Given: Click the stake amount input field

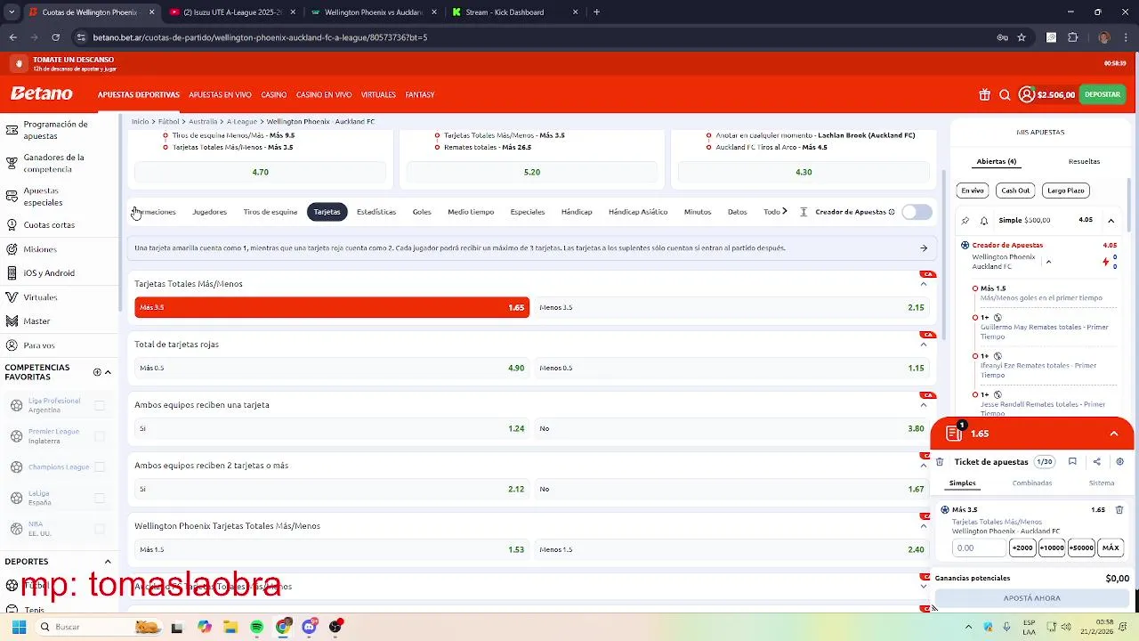Looking at the screenshot, I should pos(979,548).
